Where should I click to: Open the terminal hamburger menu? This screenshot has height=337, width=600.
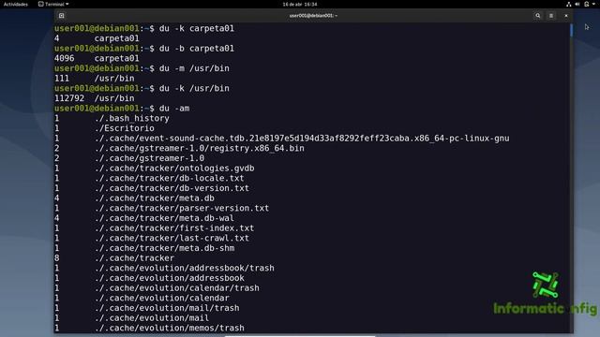tap(551, 16)
